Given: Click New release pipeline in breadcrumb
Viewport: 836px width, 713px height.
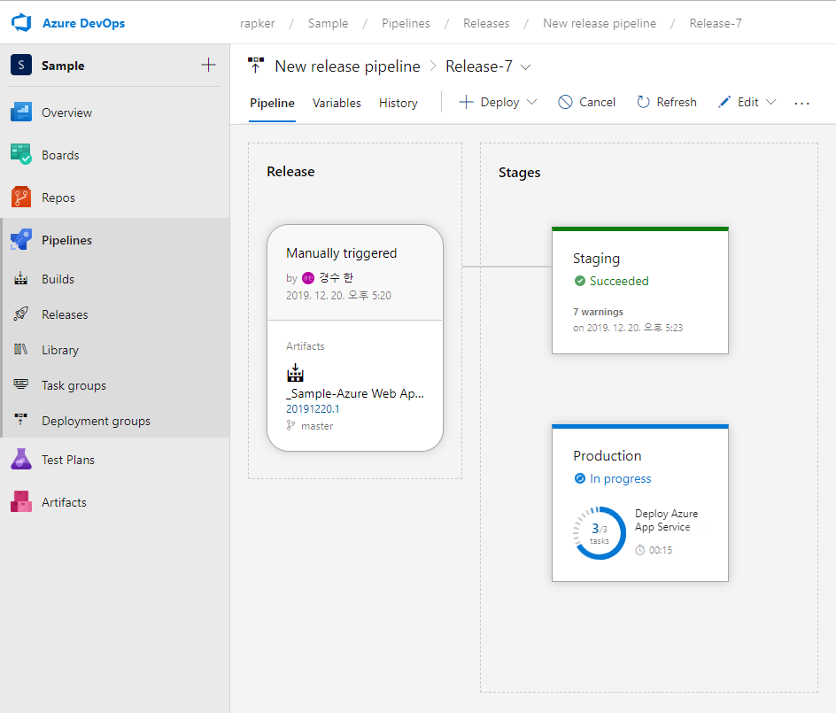Looking at the screenshot, I should point(600,23).
